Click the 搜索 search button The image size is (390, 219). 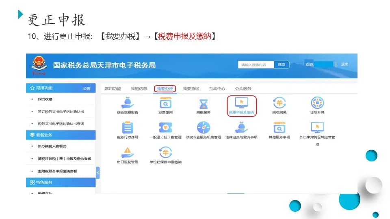click(x=282, y=64)
